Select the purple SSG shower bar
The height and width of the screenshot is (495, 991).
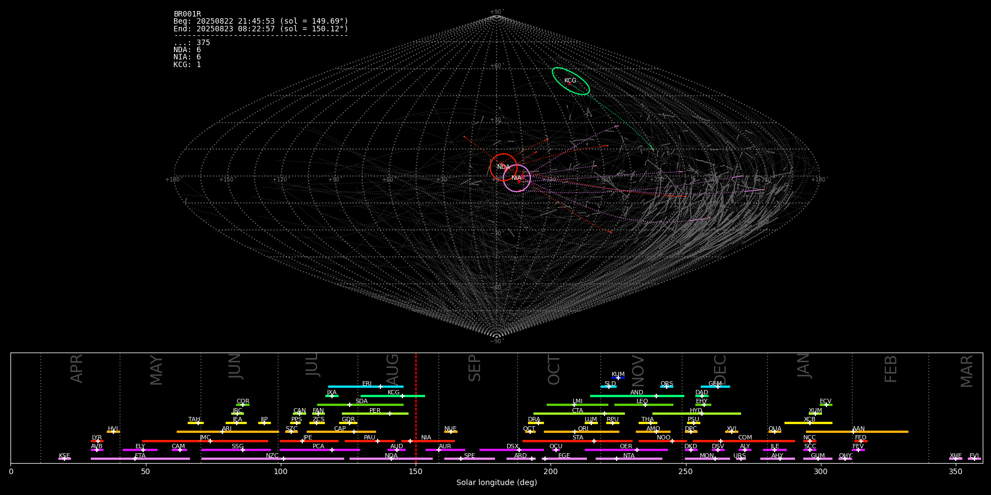pos(236,450)
